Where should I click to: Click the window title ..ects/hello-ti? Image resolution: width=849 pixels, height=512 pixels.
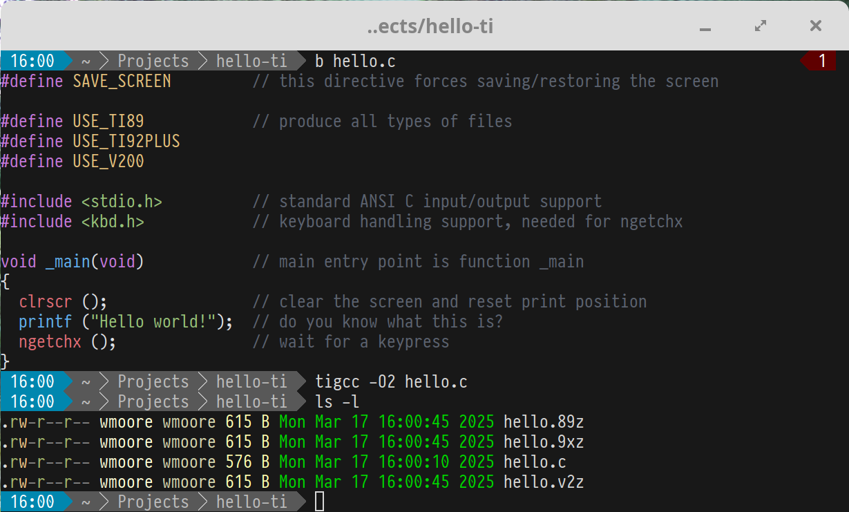[430, 27]
